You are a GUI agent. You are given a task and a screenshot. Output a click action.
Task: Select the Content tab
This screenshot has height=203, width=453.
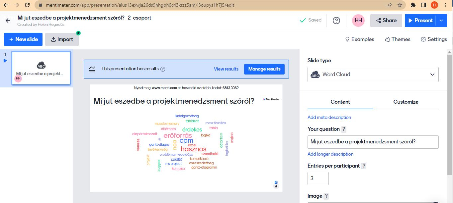[340, 102]
